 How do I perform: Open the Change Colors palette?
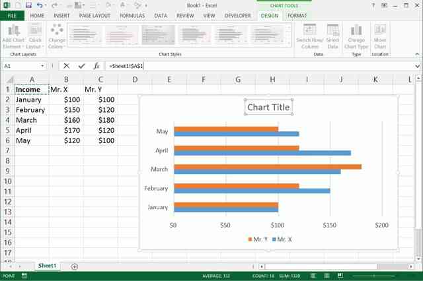[57, 36]
